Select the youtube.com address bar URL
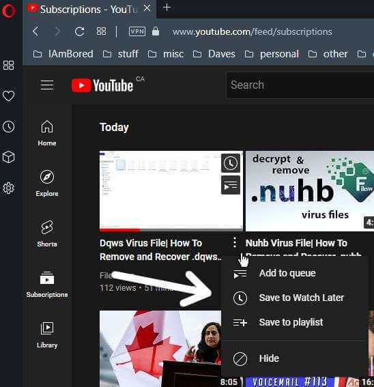This screenshot has width=374, height=387. click(252, 31)
